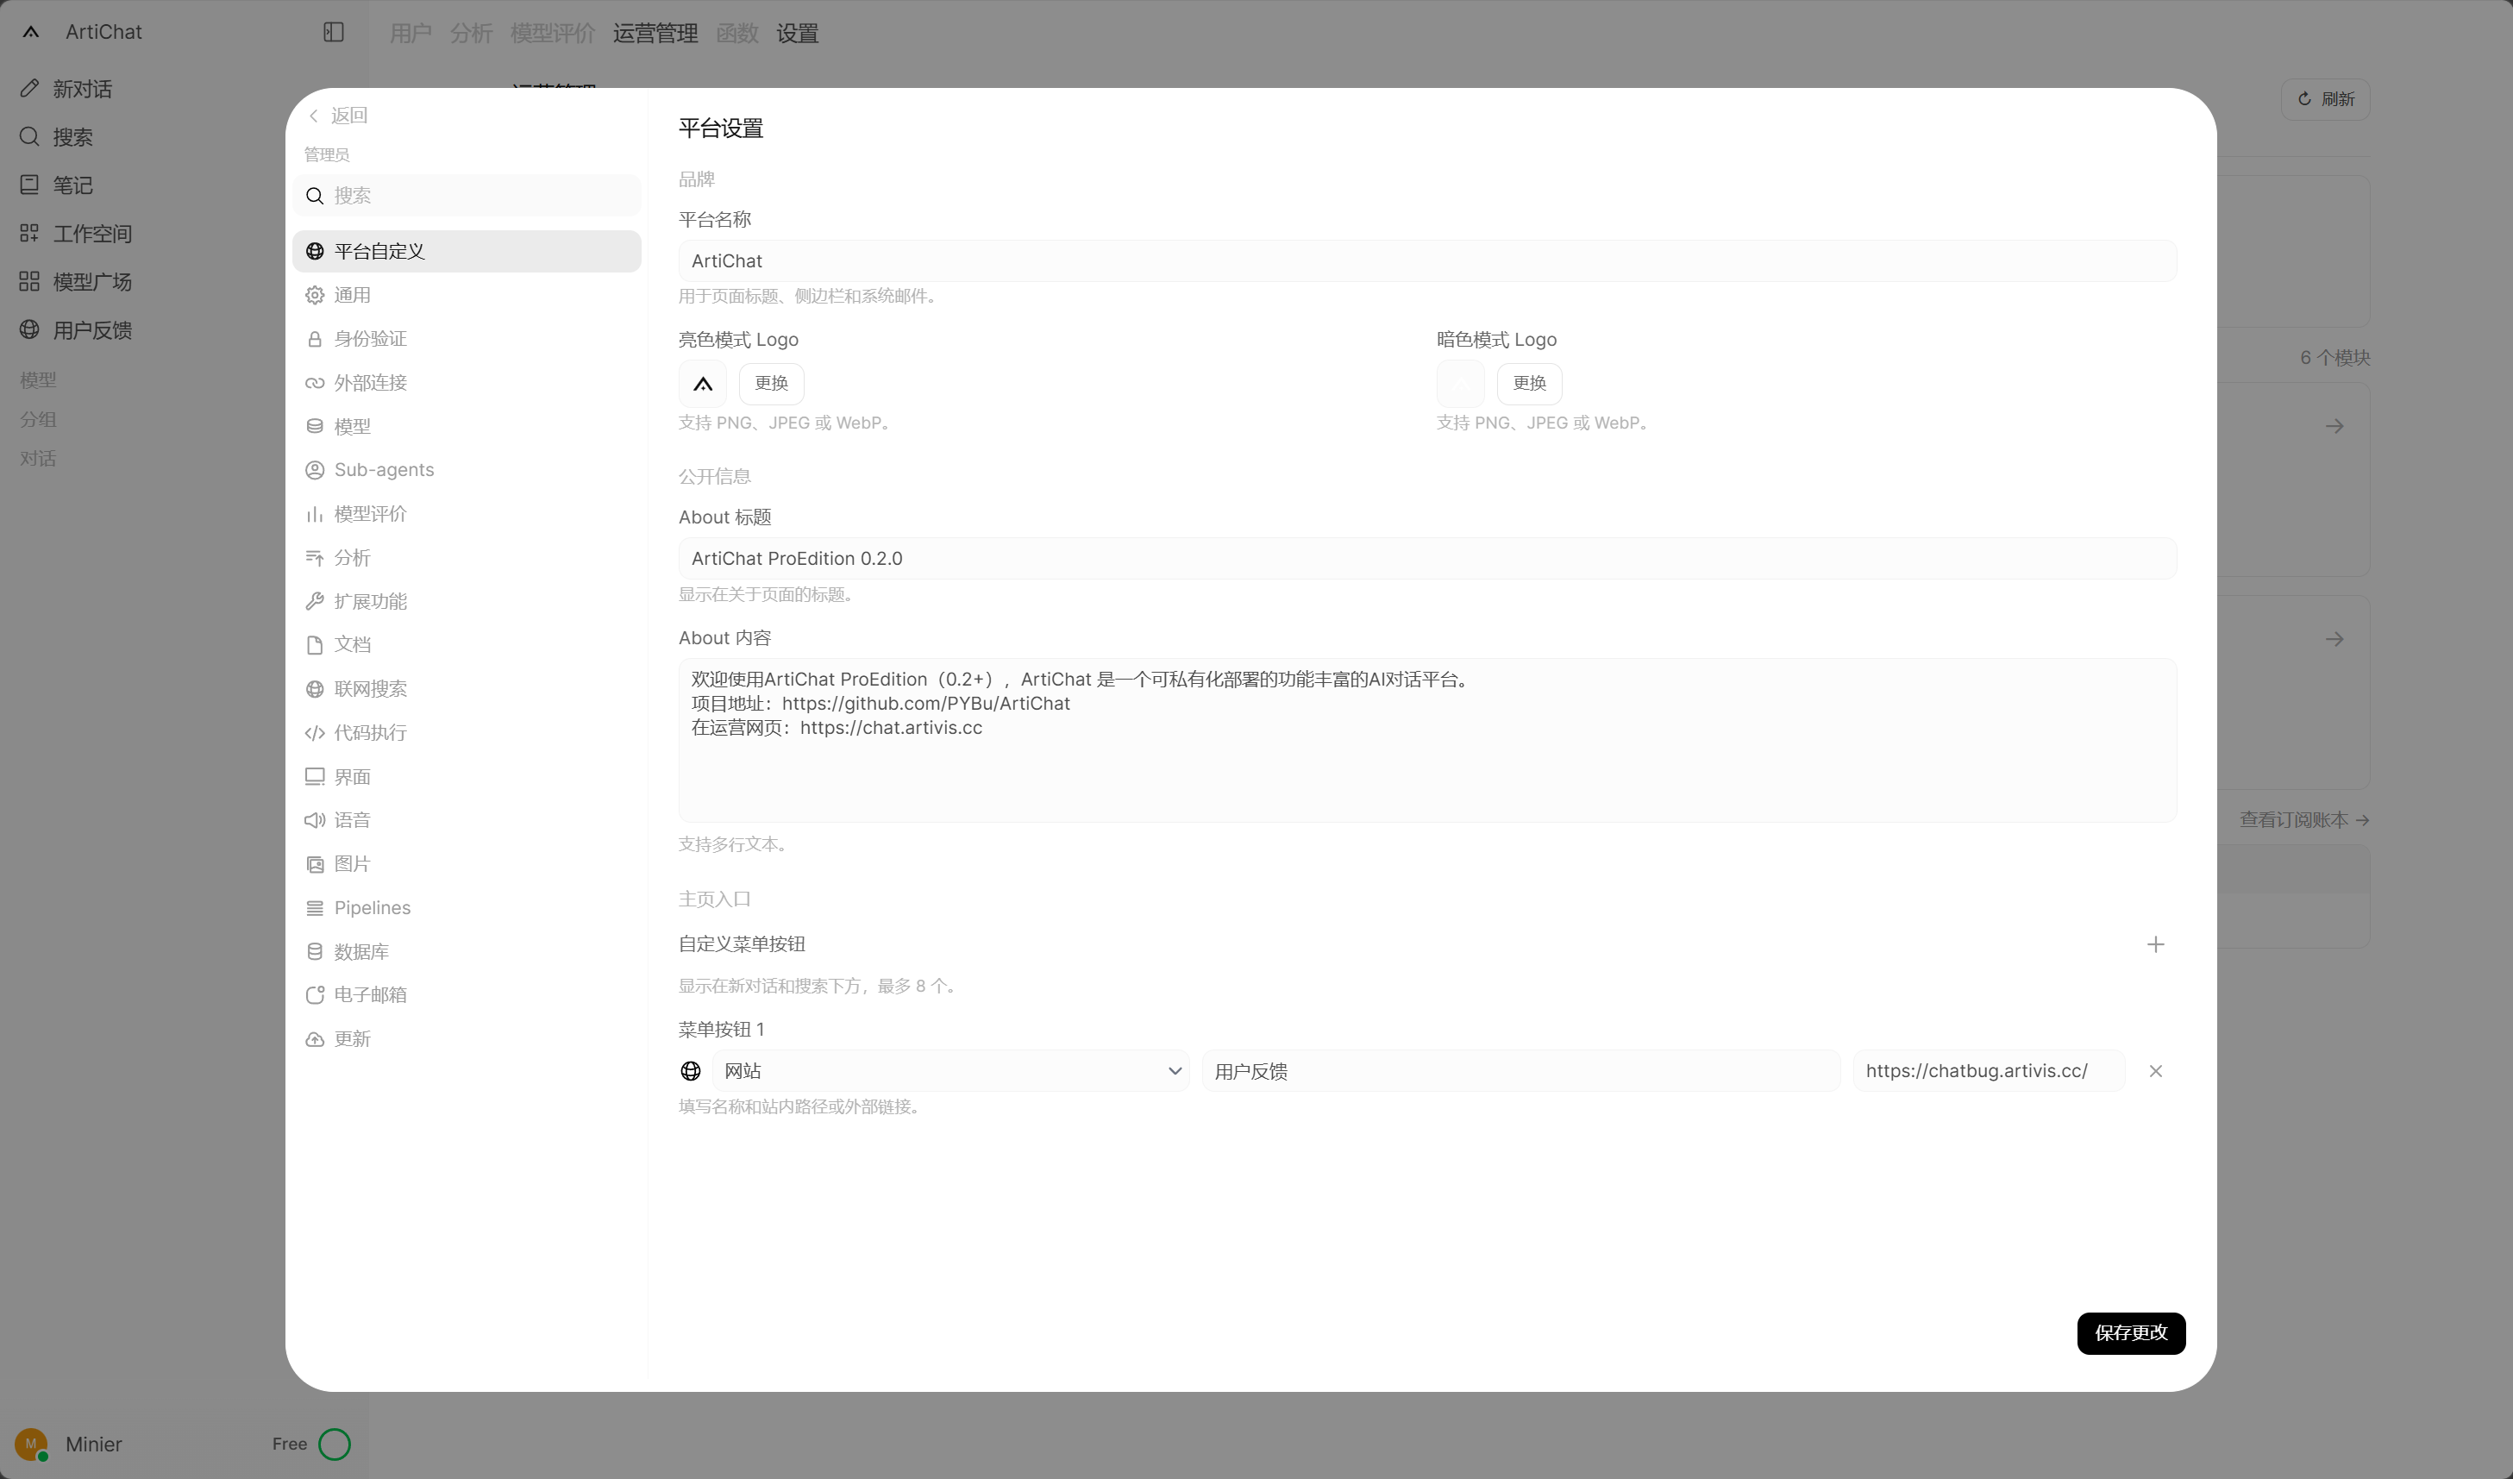
Task: Switch to the 设置 top tab
Action: coord(798,33)
